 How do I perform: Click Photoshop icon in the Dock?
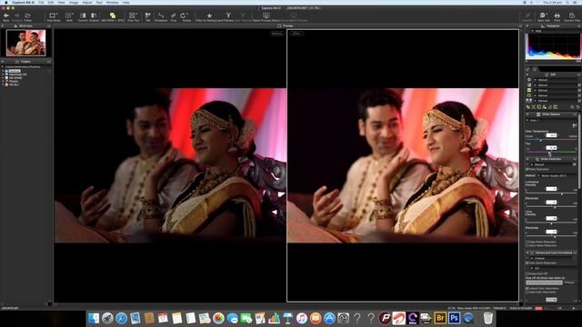pos(454,318)
